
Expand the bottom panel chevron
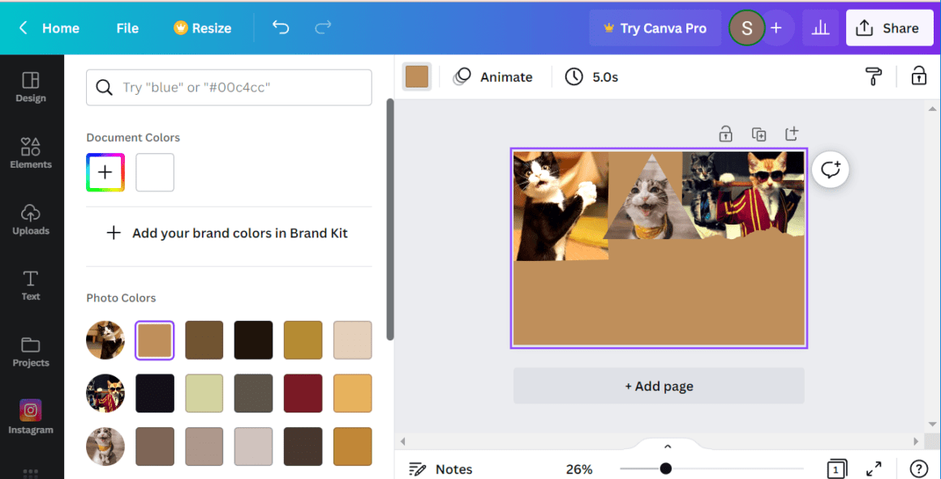pos(667,446)
